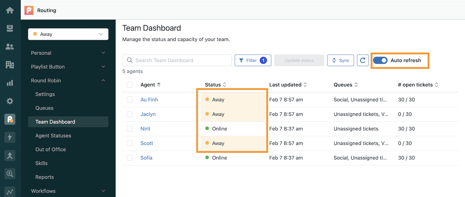465x197 pixels.
Task: Open the Away status dropdown
Action: click(68, 34)
